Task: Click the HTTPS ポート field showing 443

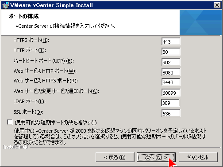Action: [x=171, y=42]
